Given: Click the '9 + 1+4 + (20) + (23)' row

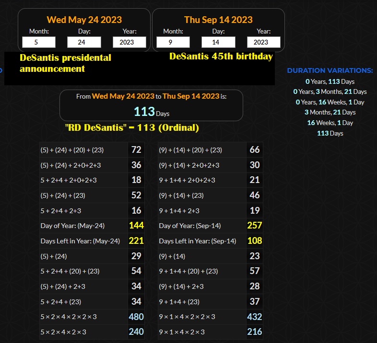Looking at the screenshot, I should 211,271.
